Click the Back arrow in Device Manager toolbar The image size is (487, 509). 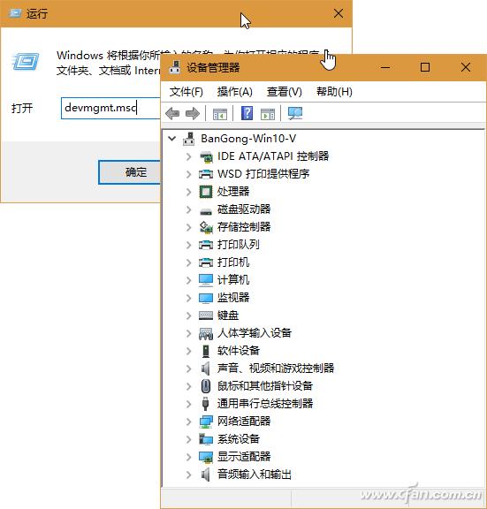(172, 114)
